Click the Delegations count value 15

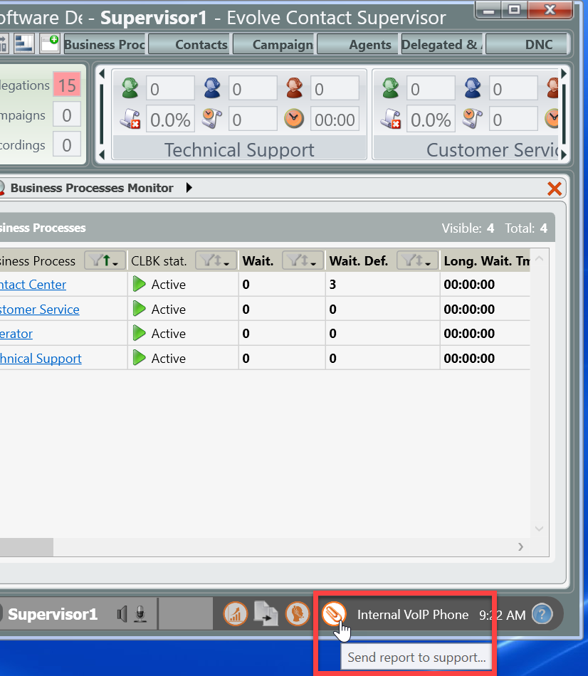pos(67,85)
